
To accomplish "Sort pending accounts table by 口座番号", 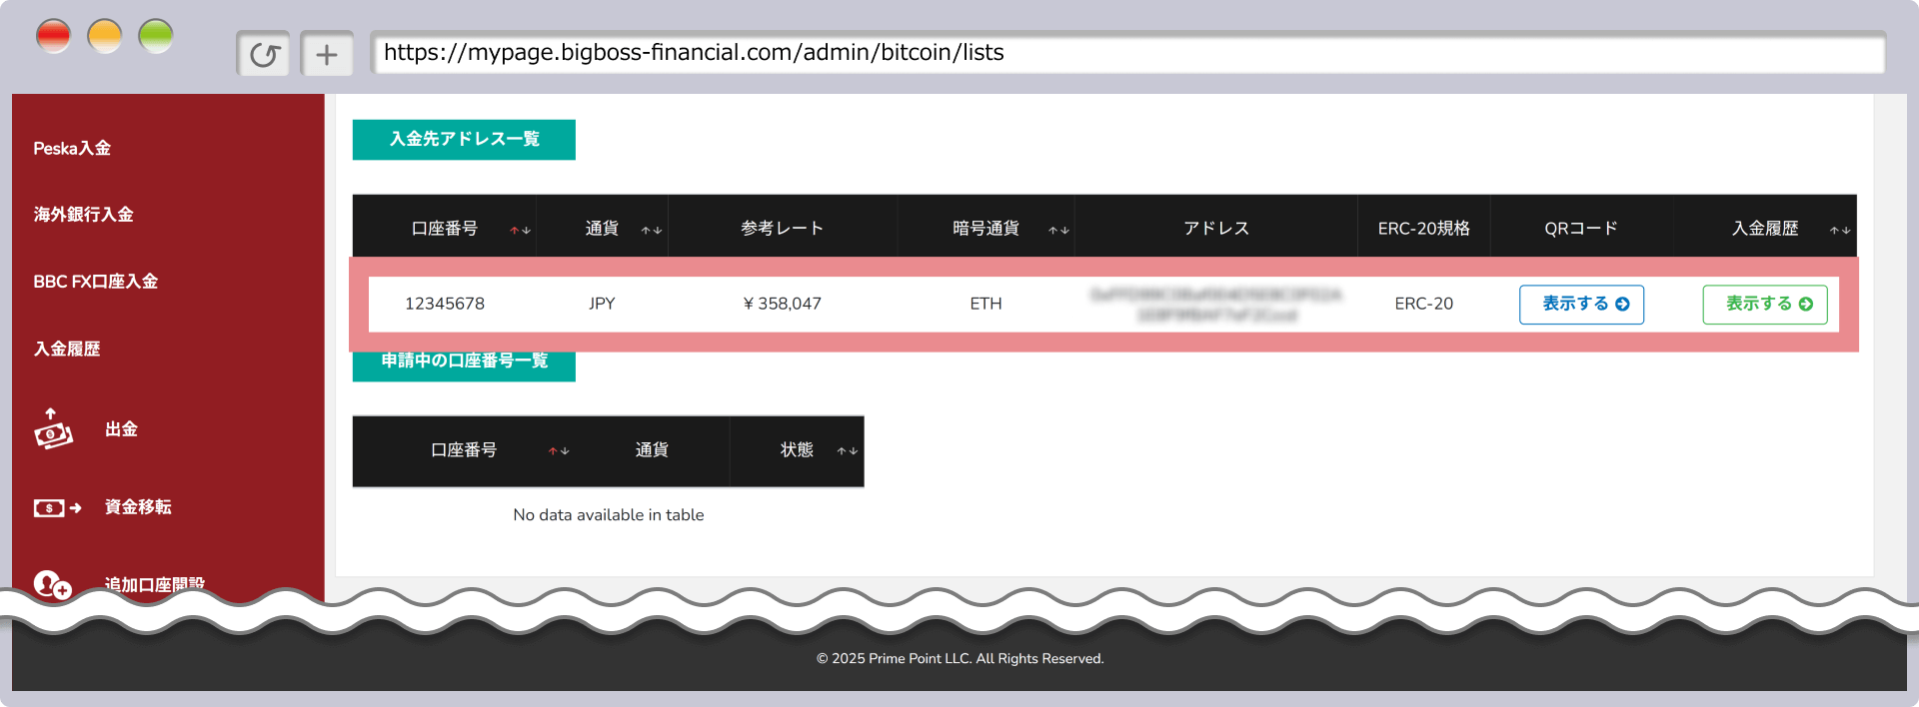I will (558, 451).
